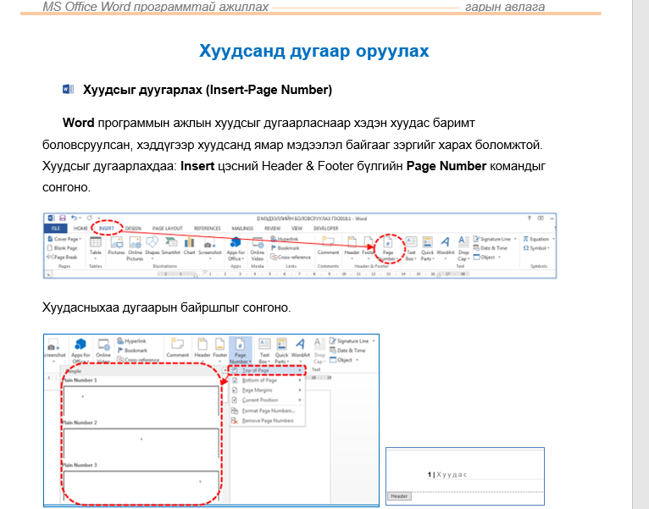
Task: Choose Top of Page in the Page Number menu
Action: coord(267,370)
